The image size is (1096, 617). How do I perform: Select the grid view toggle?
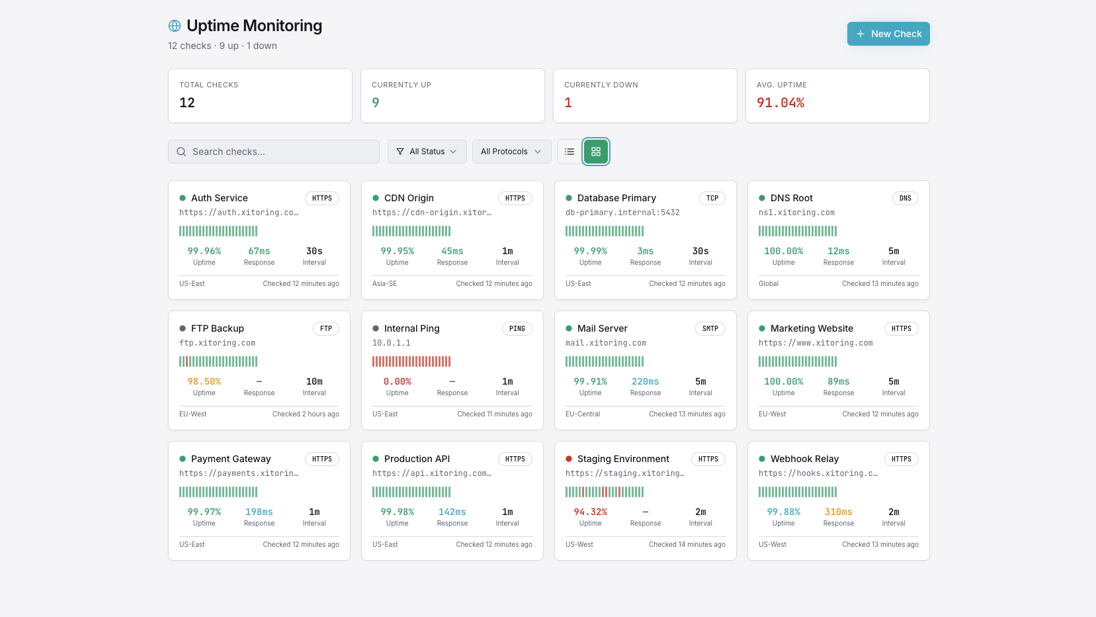(x=596, y=152)
